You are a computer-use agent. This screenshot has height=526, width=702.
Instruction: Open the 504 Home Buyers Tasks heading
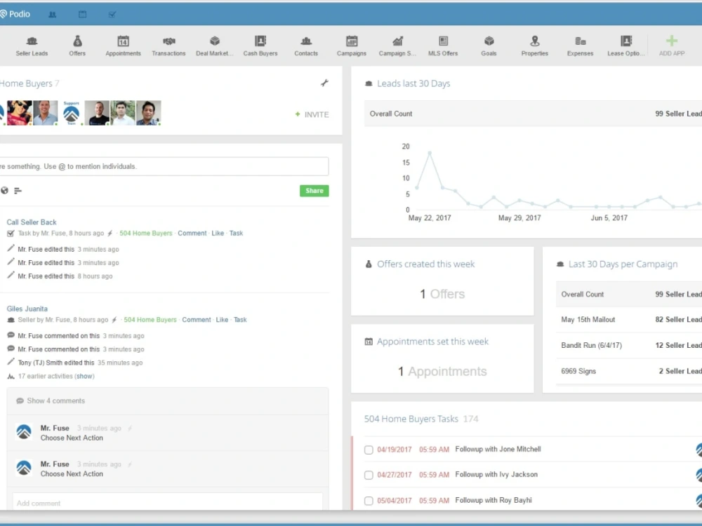click(411, 419)
